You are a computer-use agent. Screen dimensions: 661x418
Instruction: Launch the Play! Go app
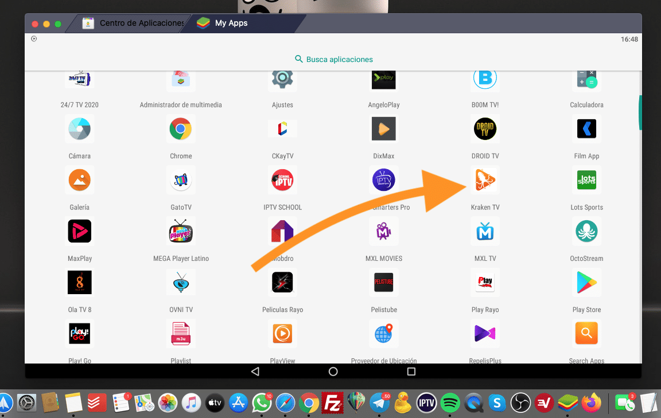[x=79, y=333]
